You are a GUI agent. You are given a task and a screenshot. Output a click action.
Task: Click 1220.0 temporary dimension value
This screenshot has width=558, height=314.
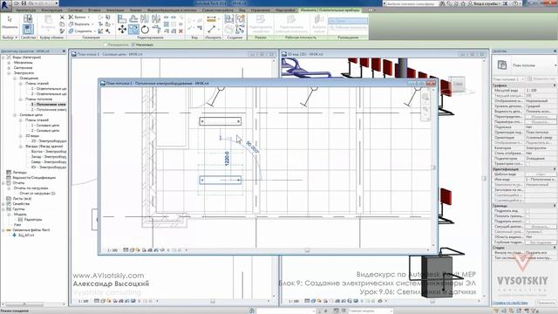[227, 158]
